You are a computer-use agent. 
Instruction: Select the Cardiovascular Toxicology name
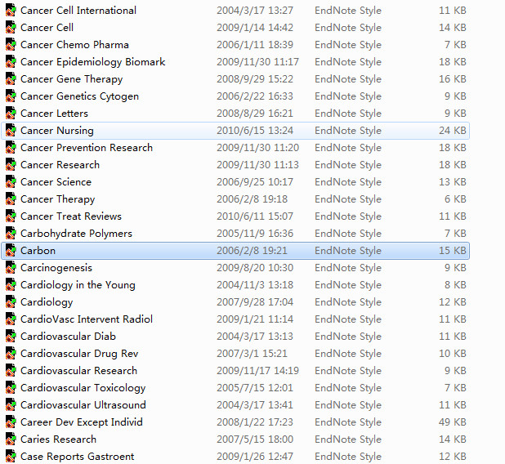pos(83,388)
